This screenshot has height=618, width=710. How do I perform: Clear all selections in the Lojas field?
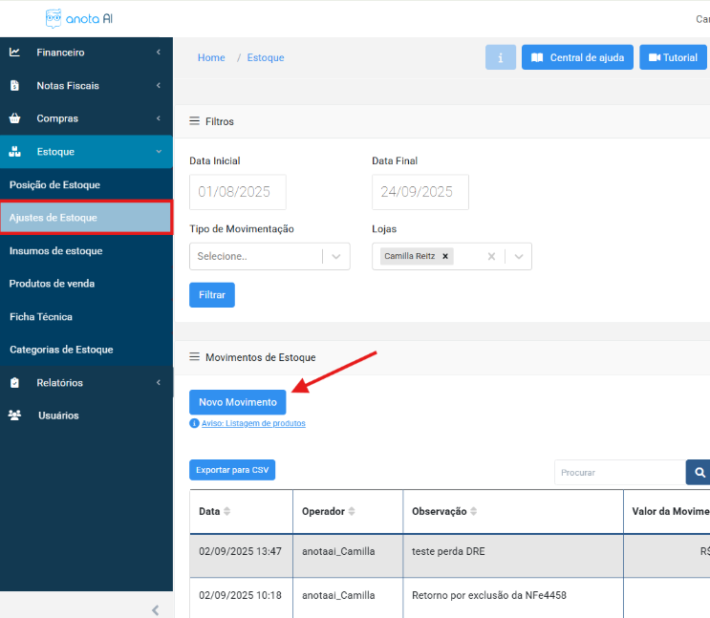491,256
